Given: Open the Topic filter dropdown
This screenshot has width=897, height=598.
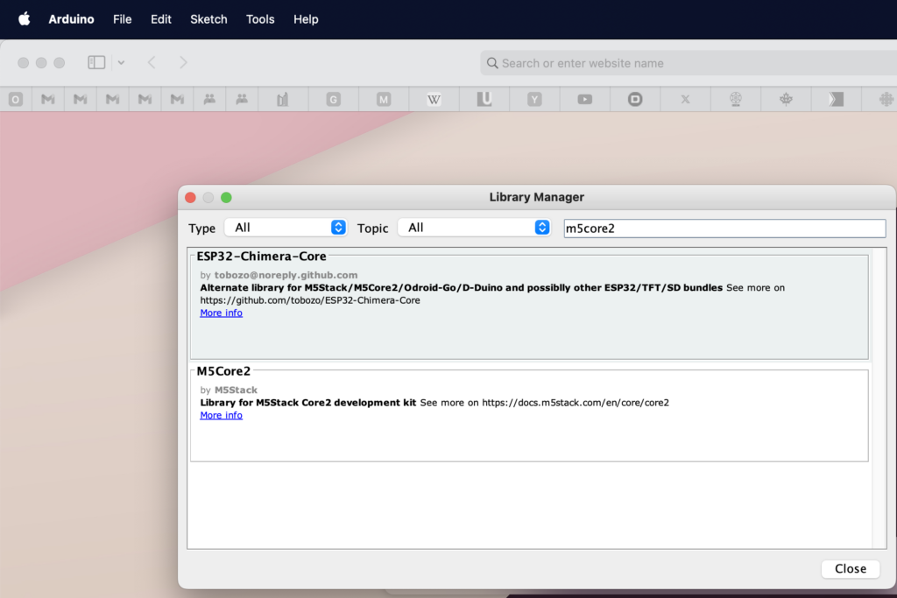Looking at the screenshot, I should [474, 228].
